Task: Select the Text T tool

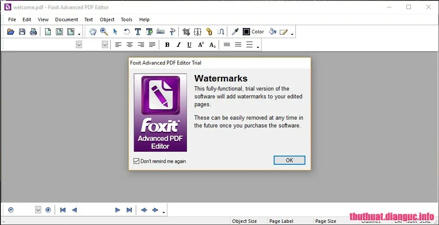Action: pyautogui.click(x=138, y=32)
